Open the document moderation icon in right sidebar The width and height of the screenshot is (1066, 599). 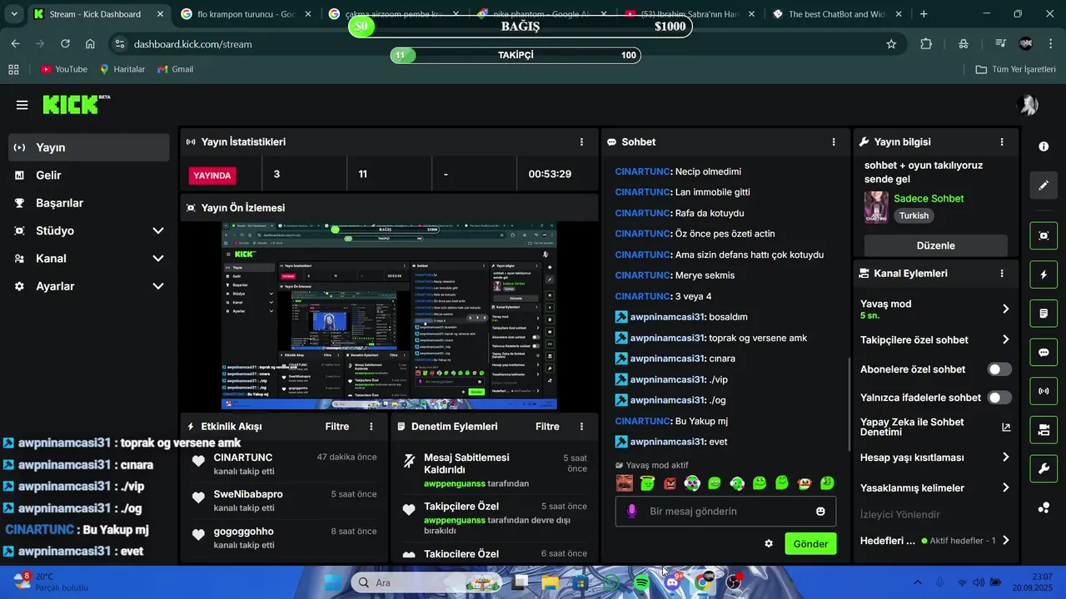tap(1044, 314)
